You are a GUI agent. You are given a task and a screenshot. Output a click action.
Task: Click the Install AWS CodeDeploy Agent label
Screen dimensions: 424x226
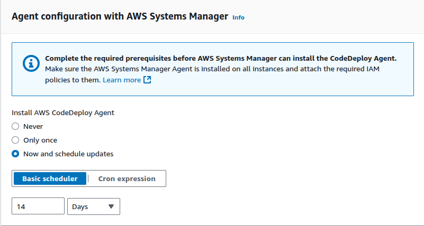(x=63, y=112)
